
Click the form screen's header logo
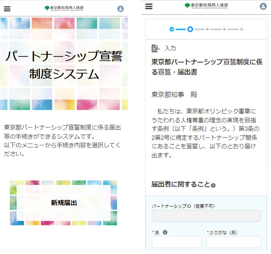click(x=206, y=6)
